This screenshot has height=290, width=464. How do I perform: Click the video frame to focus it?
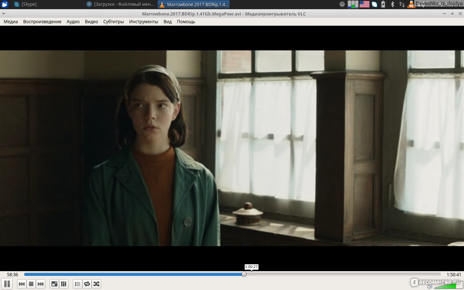pyautogui.click(x=232, y=148)
